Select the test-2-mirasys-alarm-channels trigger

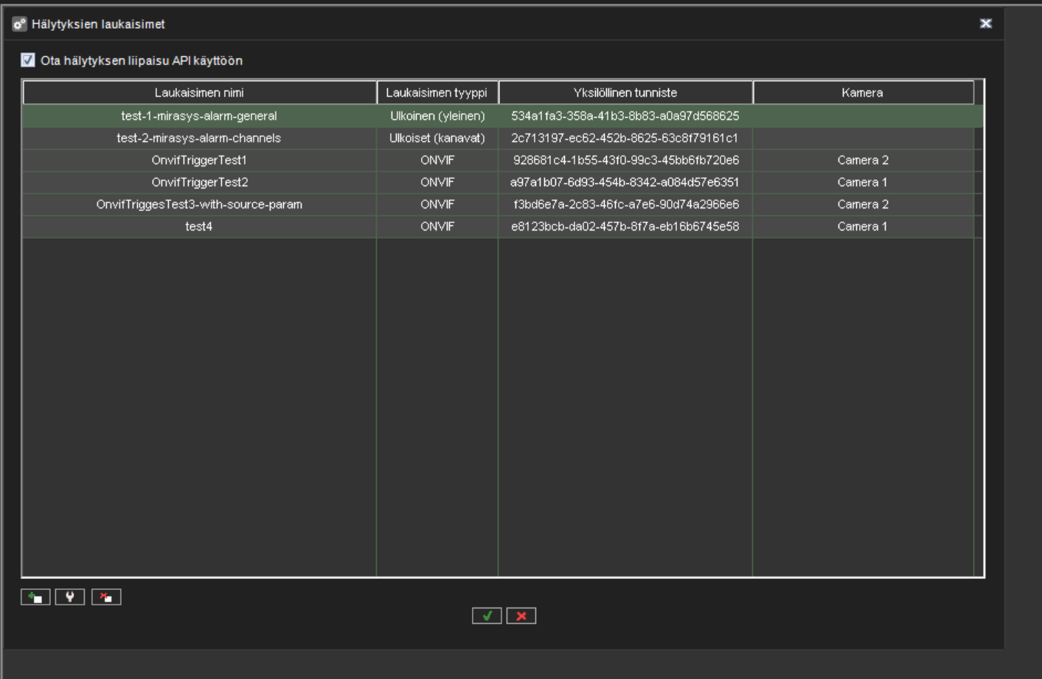click(x=199, y=138)
